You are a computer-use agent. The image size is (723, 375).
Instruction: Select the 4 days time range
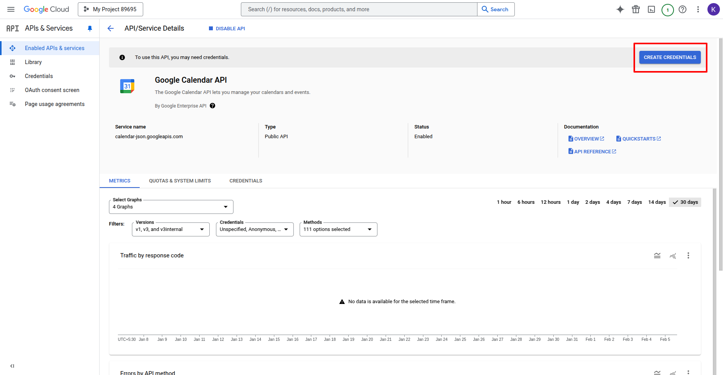pyautogui.click(x=614, y=202)
